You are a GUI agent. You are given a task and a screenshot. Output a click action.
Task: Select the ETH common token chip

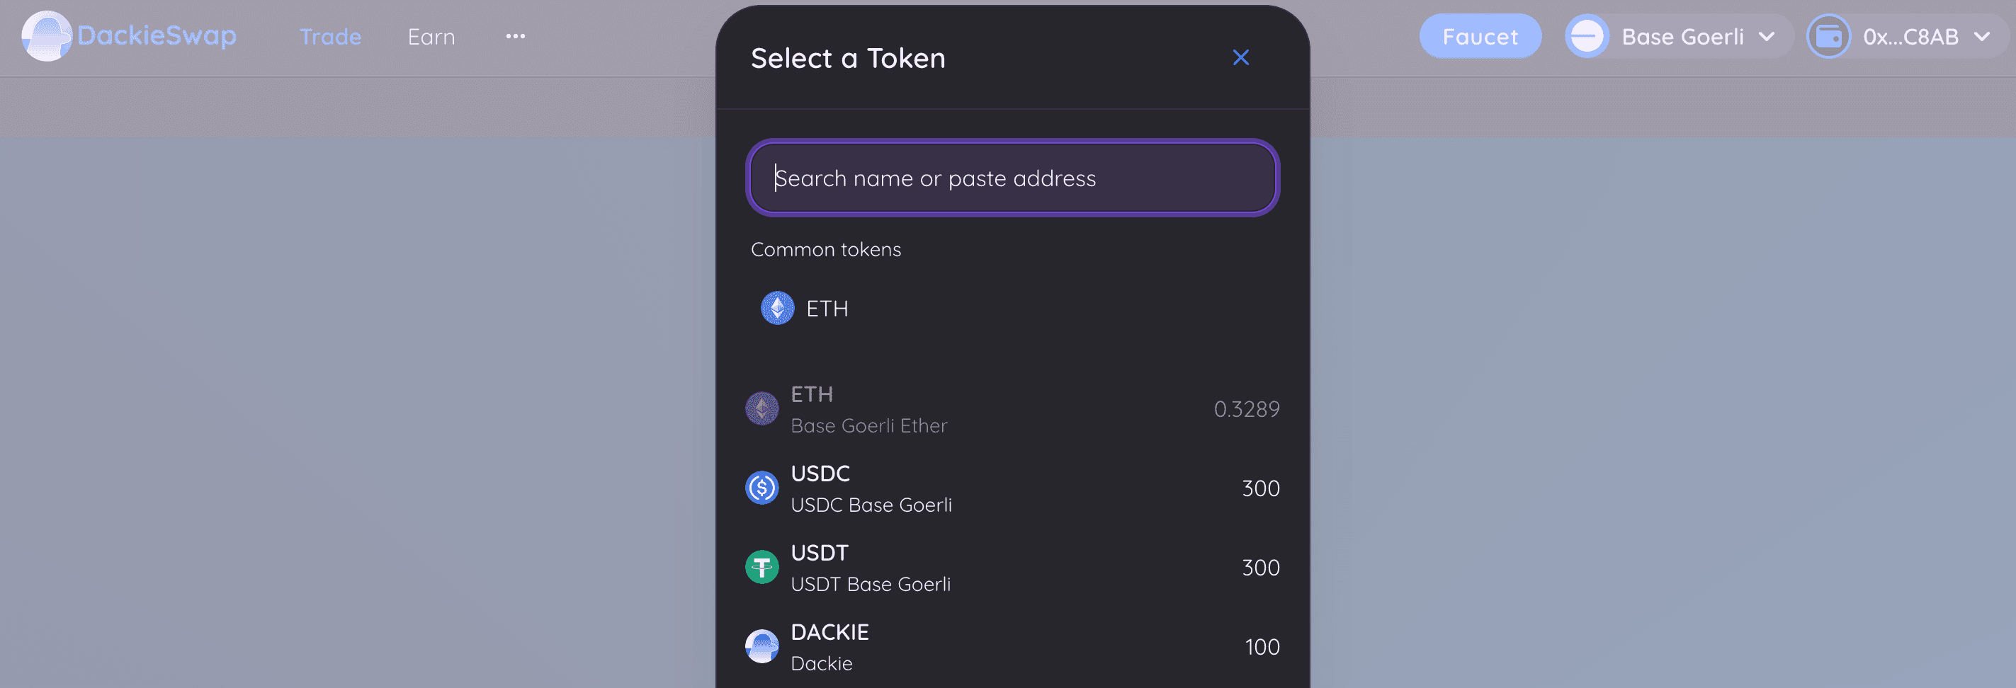point(805,308)
